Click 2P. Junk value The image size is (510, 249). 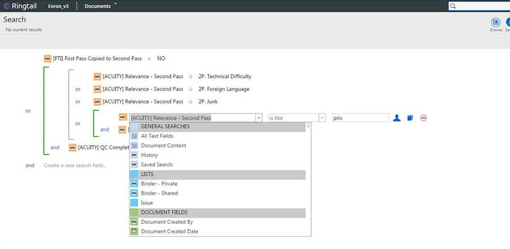(x=208, y=102)
